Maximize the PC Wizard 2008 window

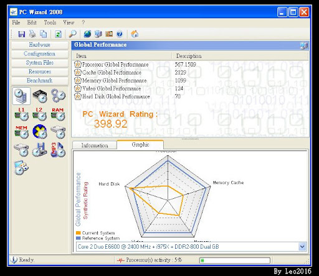tap(293, 12)
